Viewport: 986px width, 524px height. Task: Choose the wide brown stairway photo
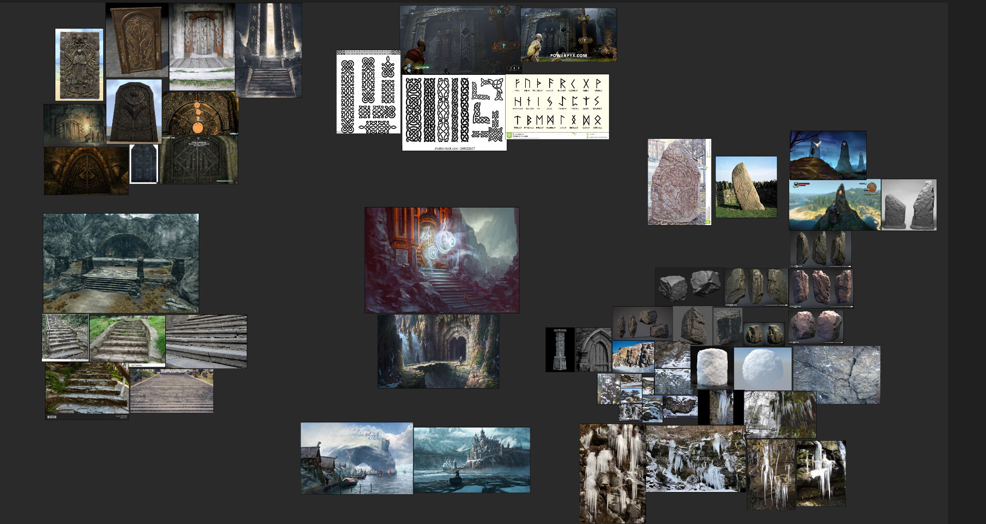coord(171,390)
